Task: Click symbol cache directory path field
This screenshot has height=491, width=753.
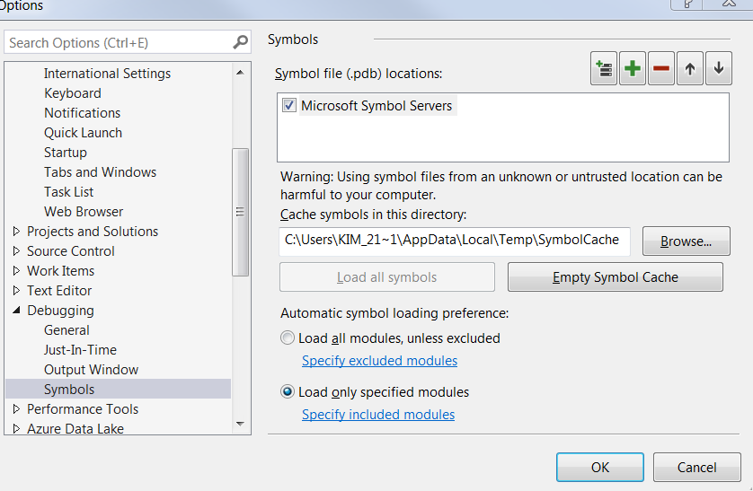Action: tap(455, 240)
